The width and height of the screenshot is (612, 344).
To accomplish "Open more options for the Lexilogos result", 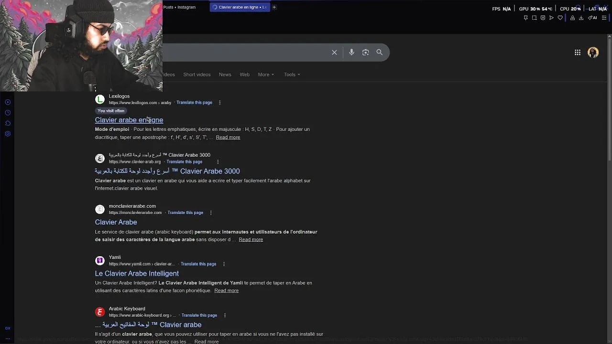I will tap(219, 103).
